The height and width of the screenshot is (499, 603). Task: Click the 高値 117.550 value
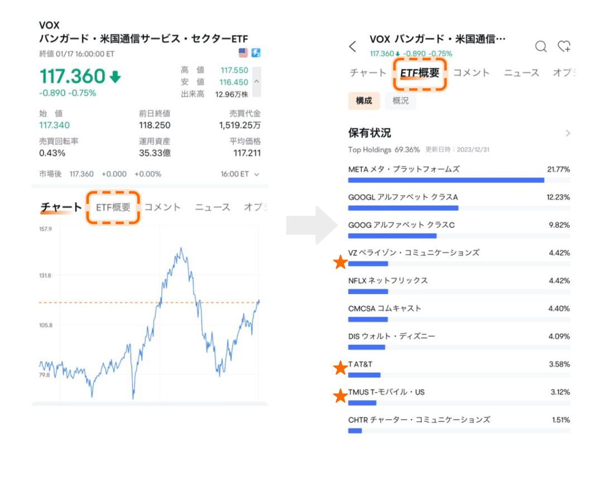[x=234, y=70]
